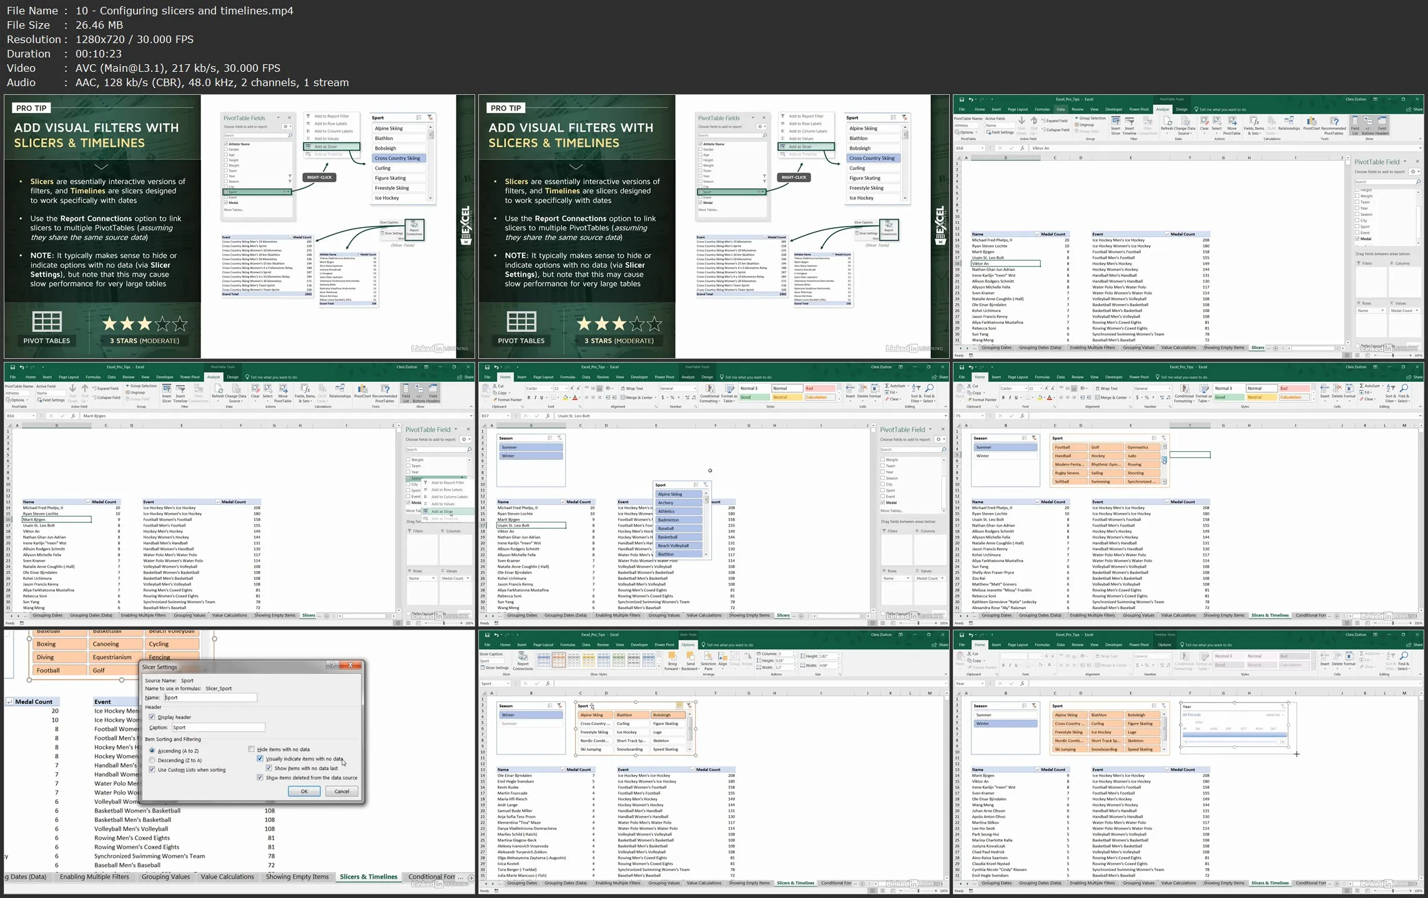Screen dimensions: 1428x898
Task: Toggle Multi-Select icon on the selected Sport slicer
Action: click(x=679, y=706)
